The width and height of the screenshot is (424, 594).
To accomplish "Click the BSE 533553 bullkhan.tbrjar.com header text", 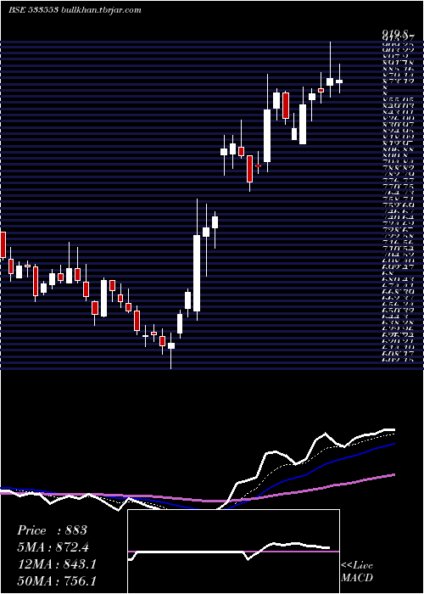I will (75, 10).
